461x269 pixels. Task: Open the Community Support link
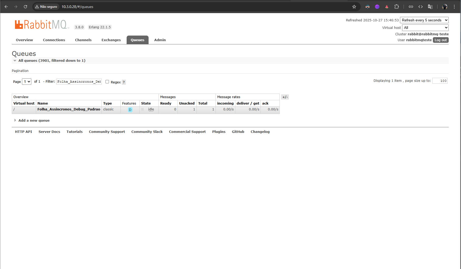point(107,132)
